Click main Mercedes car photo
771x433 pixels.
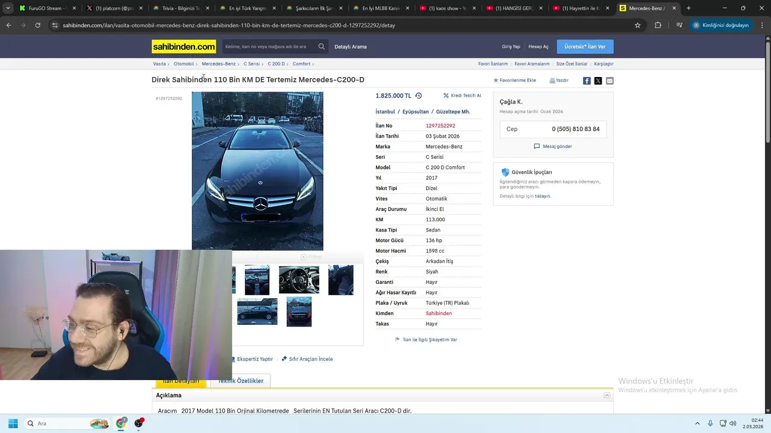(257, 171)
